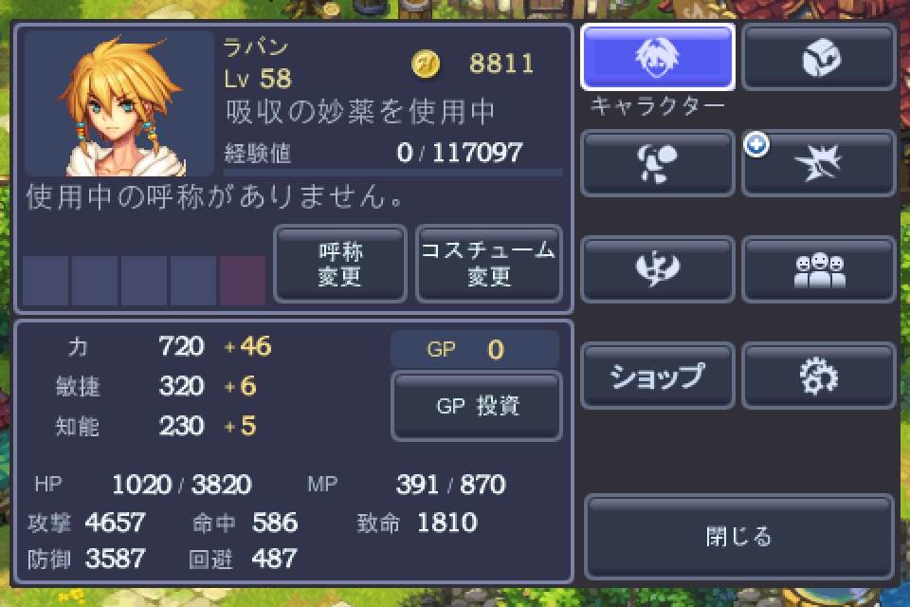Click the GP 0 points display

[x=475, y=349]
